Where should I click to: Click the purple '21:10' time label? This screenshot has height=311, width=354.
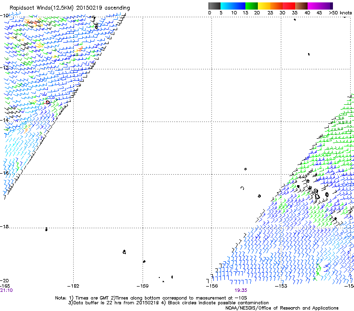pyautogui.click(x=7, y=290)
